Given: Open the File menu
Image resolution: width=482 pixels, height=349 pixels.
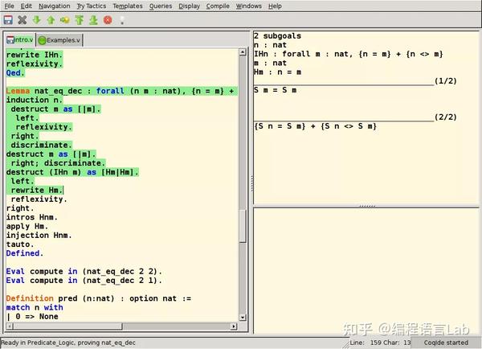Looking at the screenshot, I should click(x=9, y=6).
